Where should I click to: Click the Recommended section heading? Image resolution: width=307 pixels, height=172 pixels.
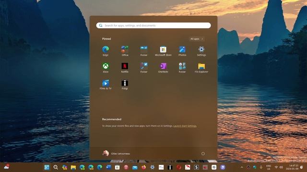tap(112, 119)
